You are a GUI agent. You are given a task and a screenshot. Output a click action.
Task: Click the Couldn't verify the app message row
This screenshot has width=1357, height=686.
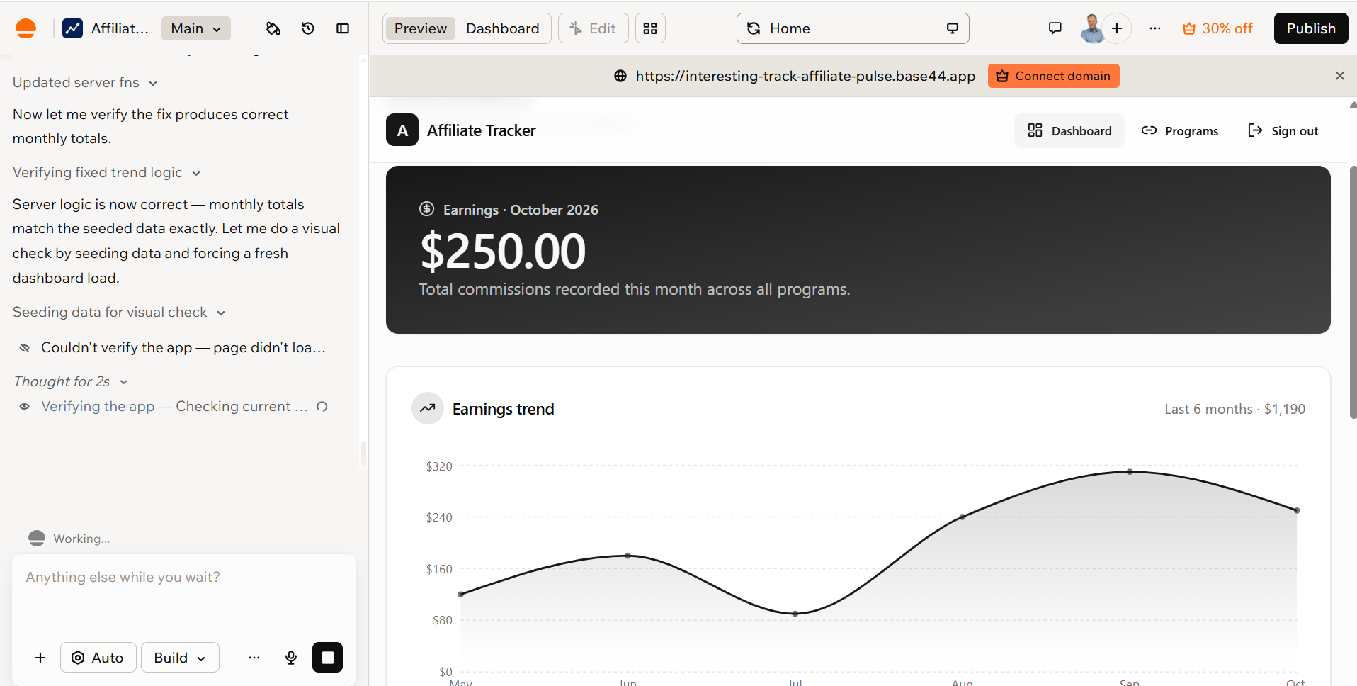click(174, 347)
